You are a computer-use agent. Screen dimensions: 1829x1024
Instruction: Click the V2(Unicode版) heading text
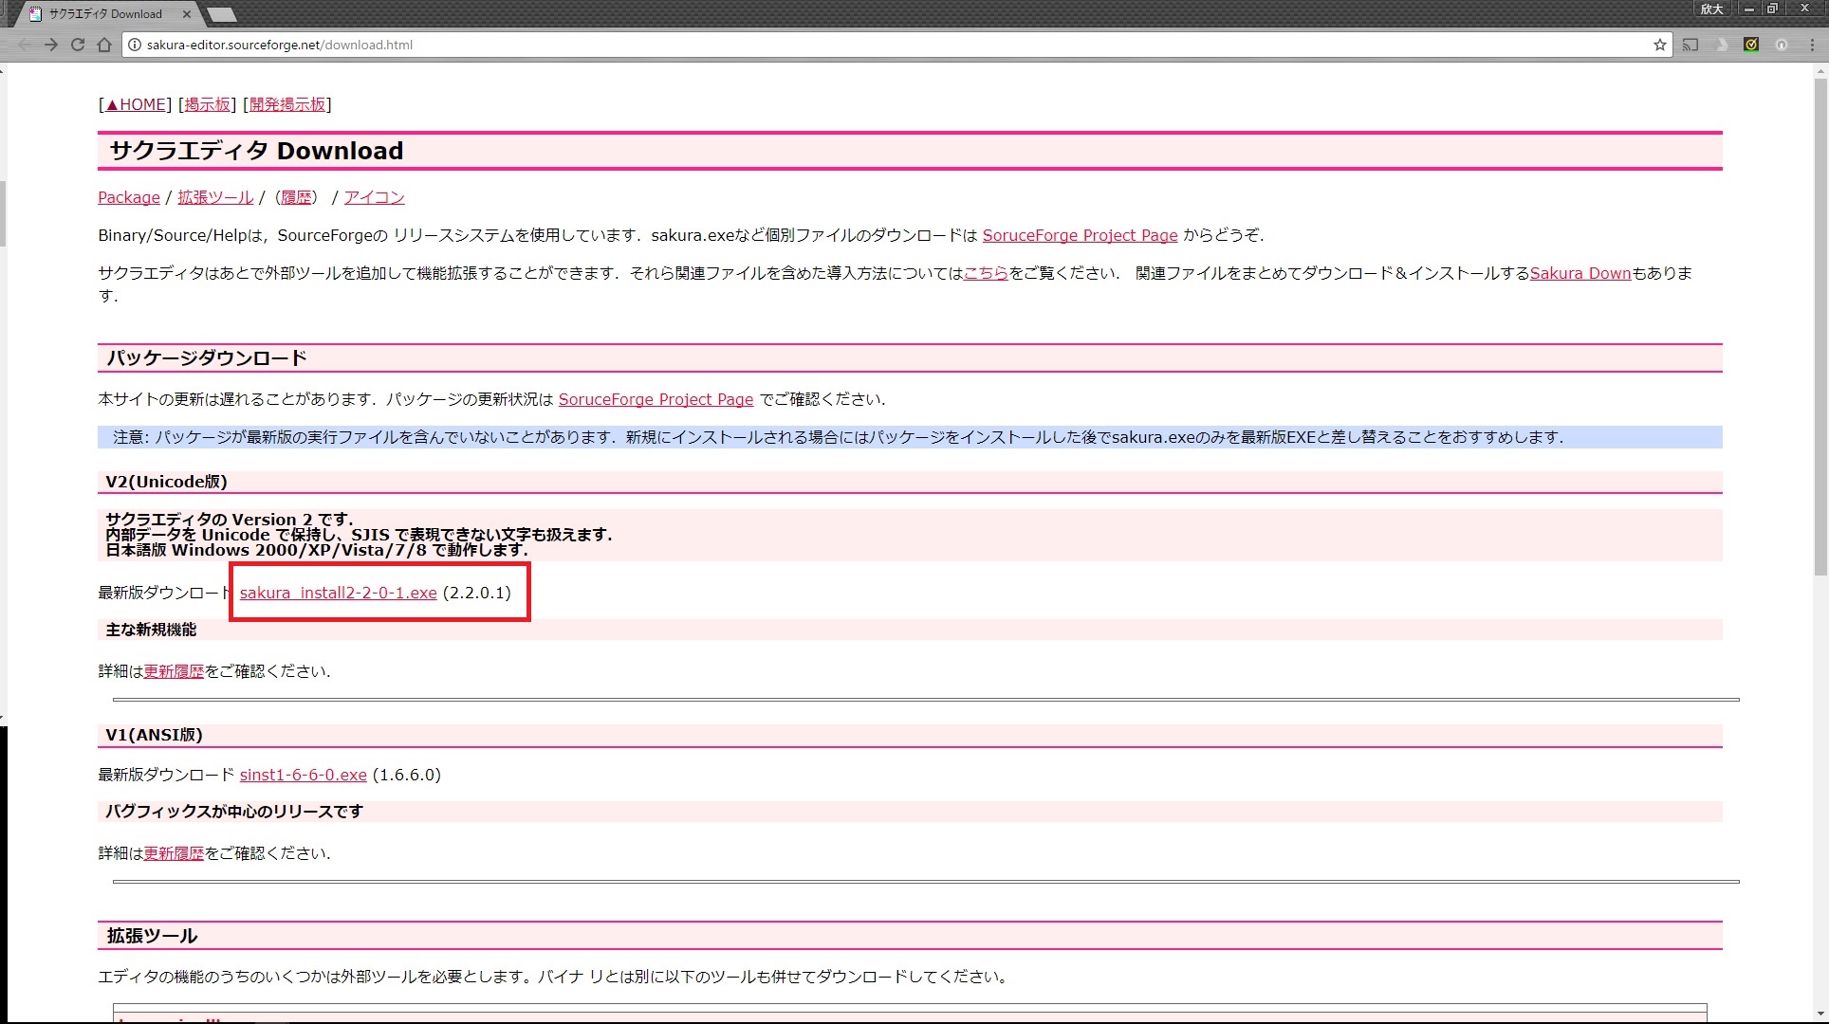[166, 482]
